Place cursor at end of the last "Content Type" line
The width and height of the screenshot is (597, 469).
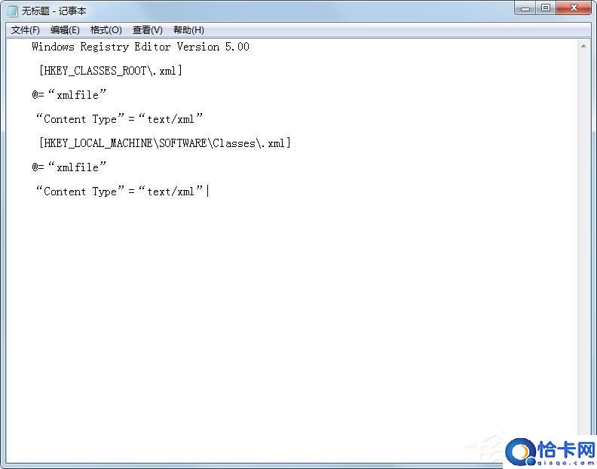point(207,192)
